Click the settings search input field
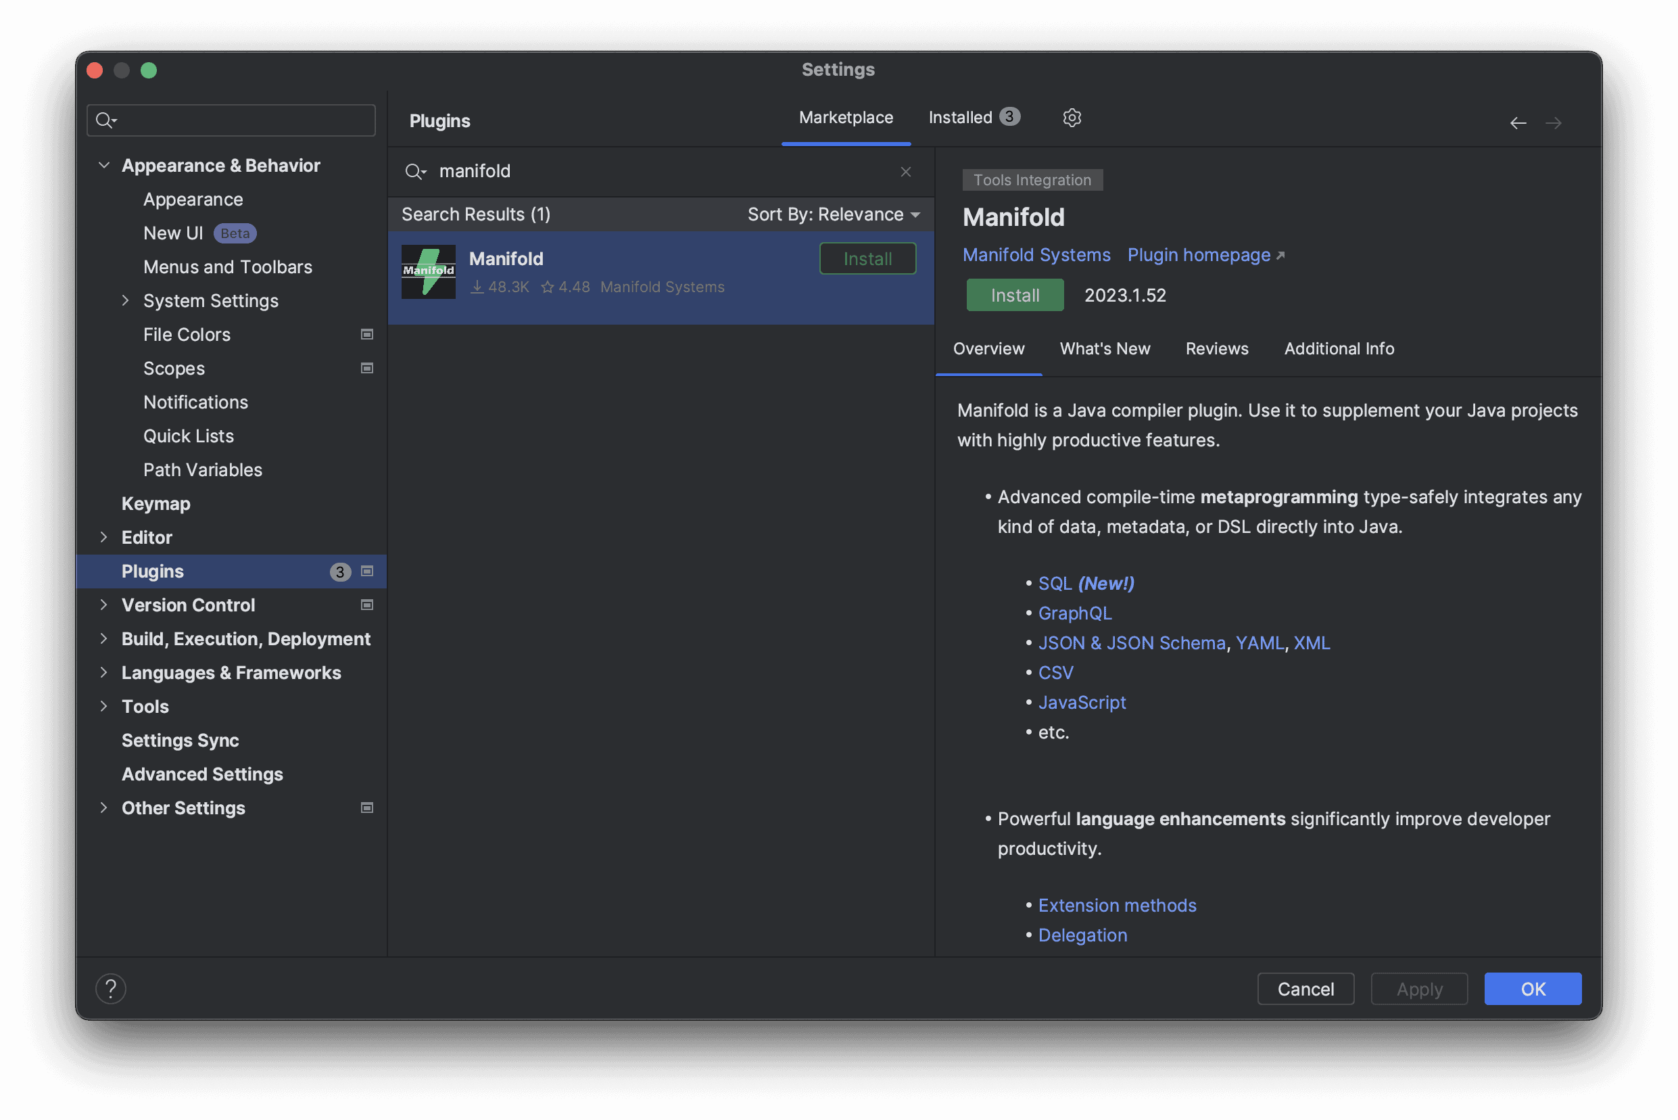The height and width of the screenshot is (1120, 1678). [231, 120]
